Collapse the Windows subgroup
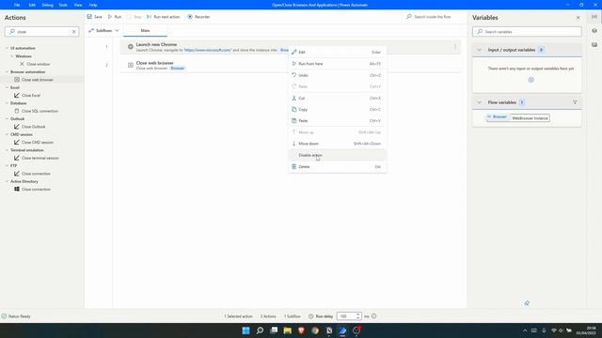This screenshot has height=338, width=602. tap(12, 56)
